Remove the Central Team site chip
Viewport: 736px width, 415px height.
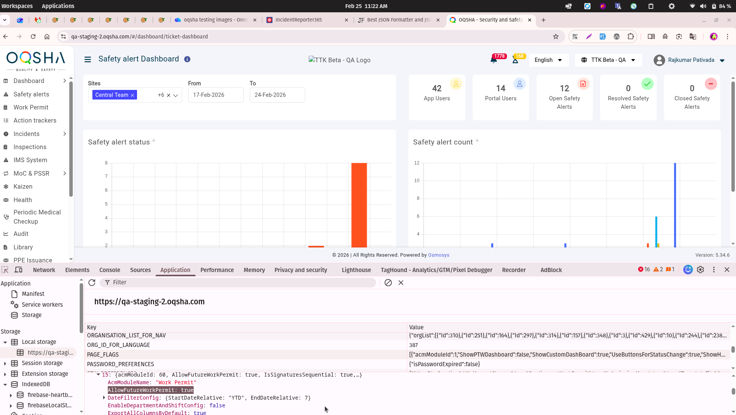click(132, 95)
